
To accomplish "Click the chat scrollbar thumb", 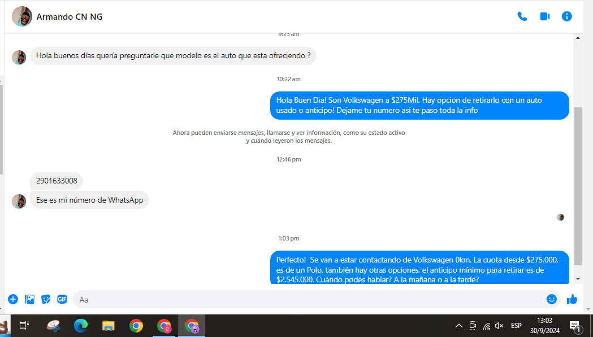I will tap(578, 186).
